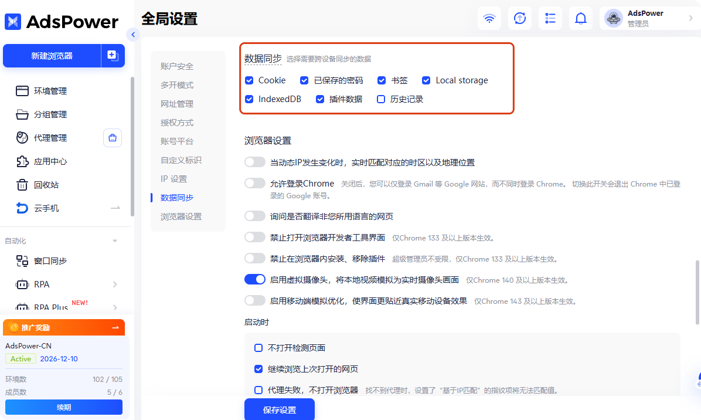Click the update refresh icon in header
This screenshot has height=420, width=701.
519,18
